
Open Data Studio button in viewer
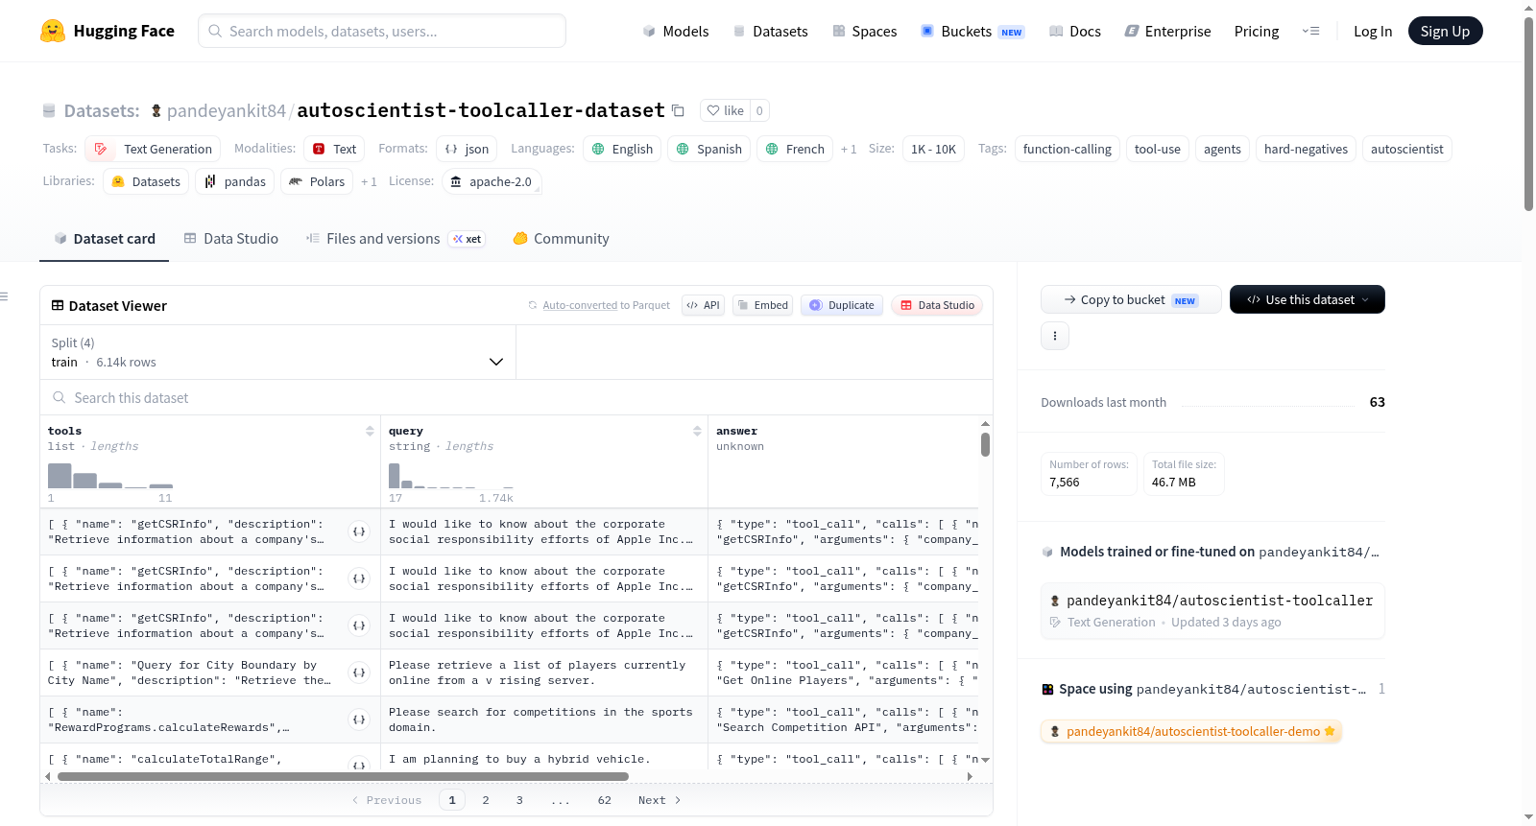(x=937, y=305)
